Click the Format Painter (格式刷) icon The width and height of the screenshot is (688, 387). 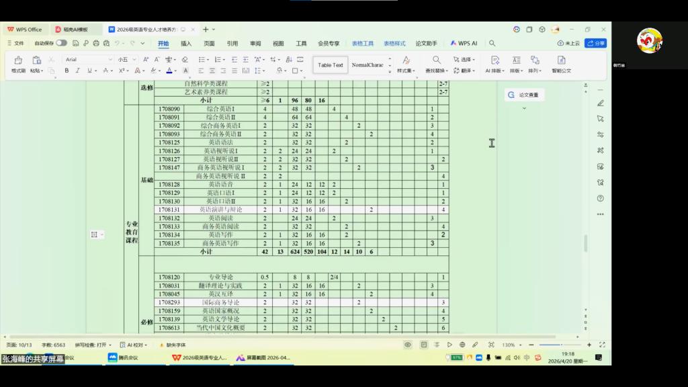coord(18,62)
